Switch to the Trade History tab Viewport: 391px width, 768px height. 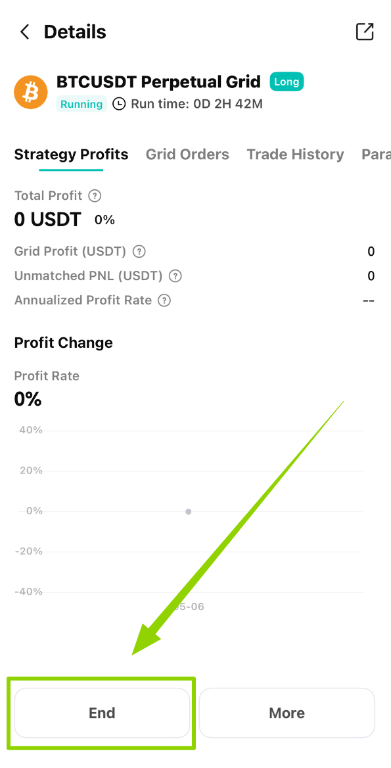click(295, 155)
